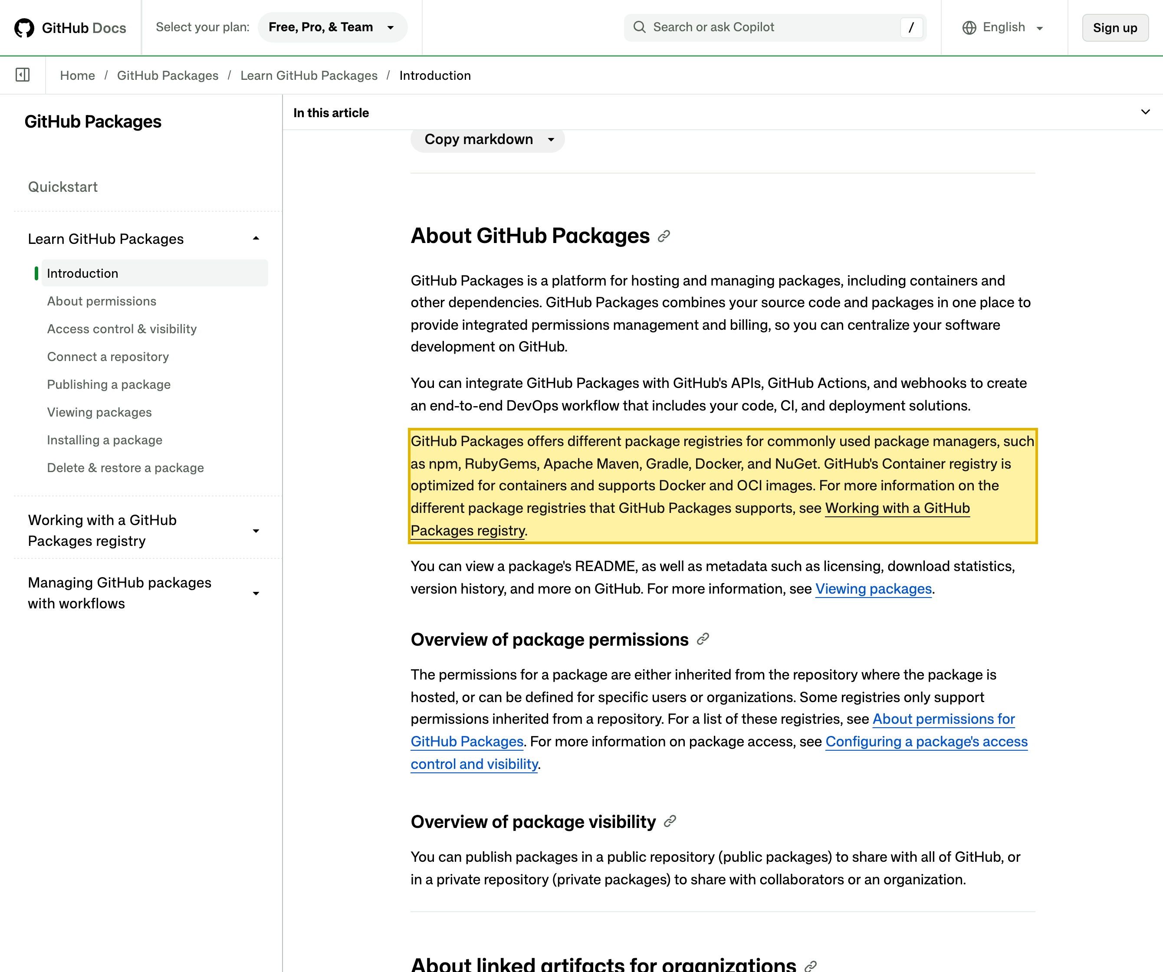The height and width of the screenshot is (972, 1163).
Task: Click the Sign up button
Action: (x=1115, y=28)
